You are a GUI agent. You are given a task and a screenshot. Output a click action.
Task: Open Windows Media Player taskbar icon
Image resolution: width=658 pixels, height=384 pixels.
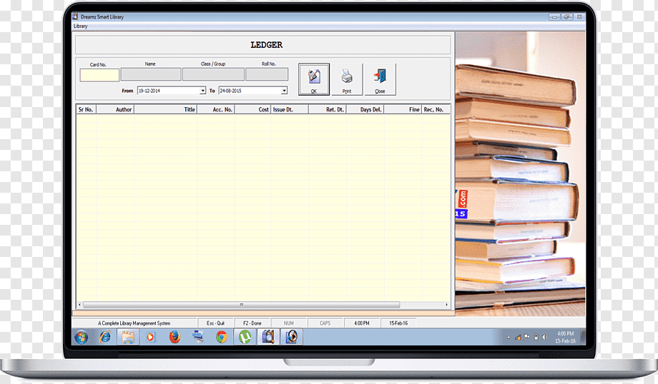tap(151, 337)
